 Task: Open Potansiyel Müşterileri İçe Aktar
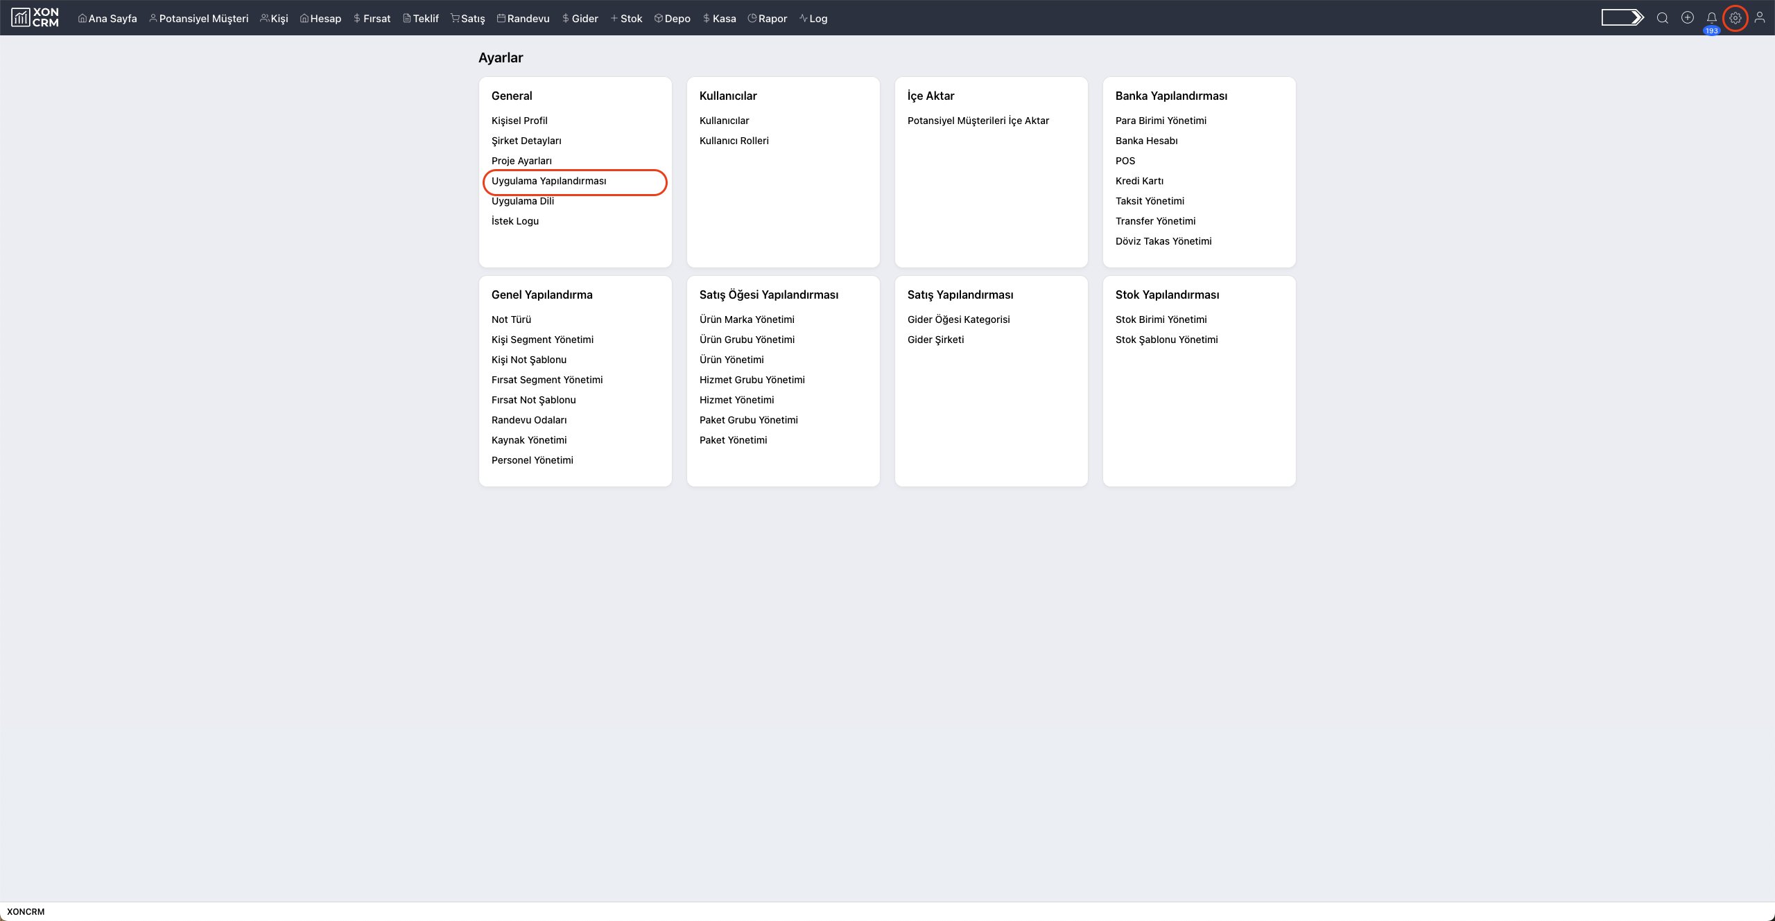click(978, 121)
